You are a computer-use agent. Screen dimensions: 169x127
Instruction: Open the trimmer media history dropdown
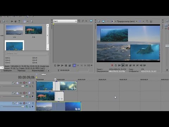point(76,21)
